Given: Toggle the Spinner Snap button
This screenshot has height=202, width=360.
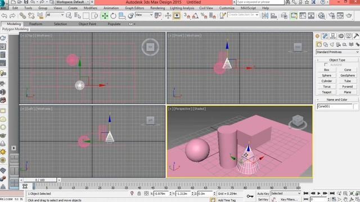Looking at the screenshot, I should click(x=213, y=16).
